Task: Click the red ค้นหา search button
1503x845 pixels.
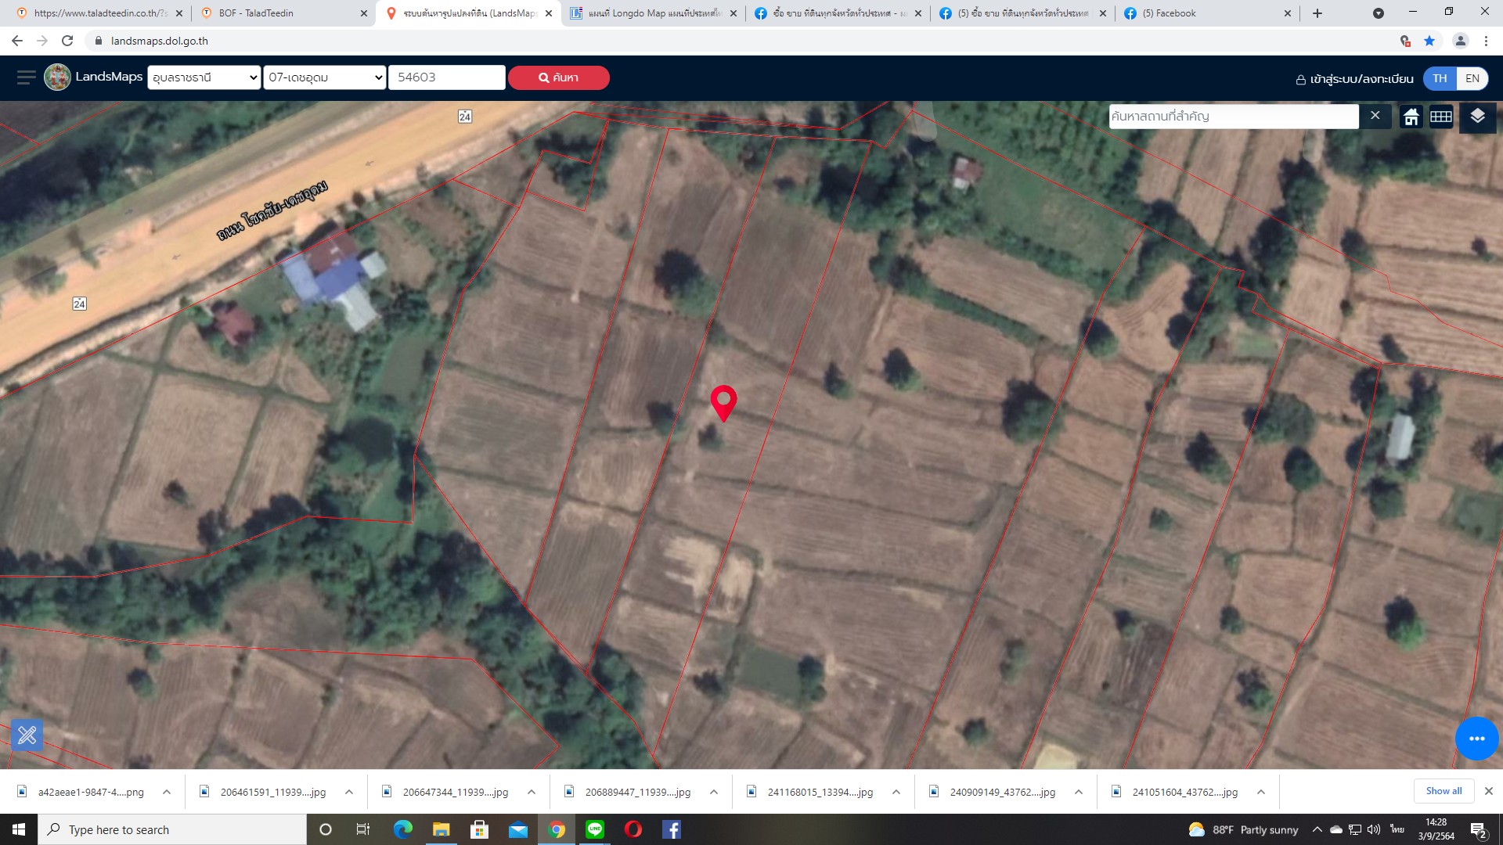Action: [559, 77]
